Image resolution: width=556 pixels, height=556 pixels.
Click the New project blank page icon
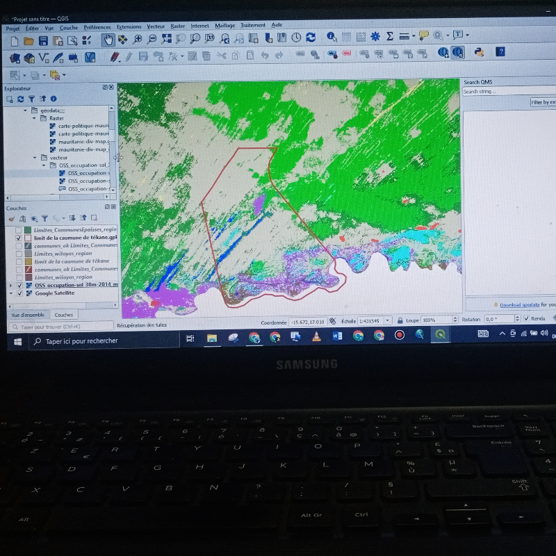15,41
